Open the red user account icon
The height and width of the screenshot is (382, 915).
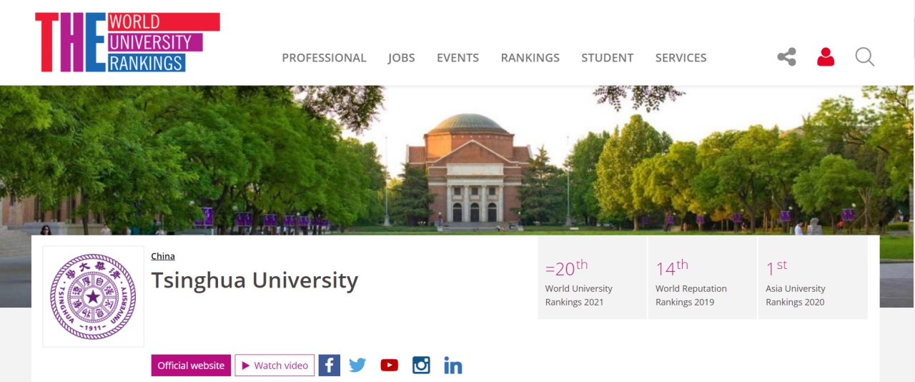point(826,57)
